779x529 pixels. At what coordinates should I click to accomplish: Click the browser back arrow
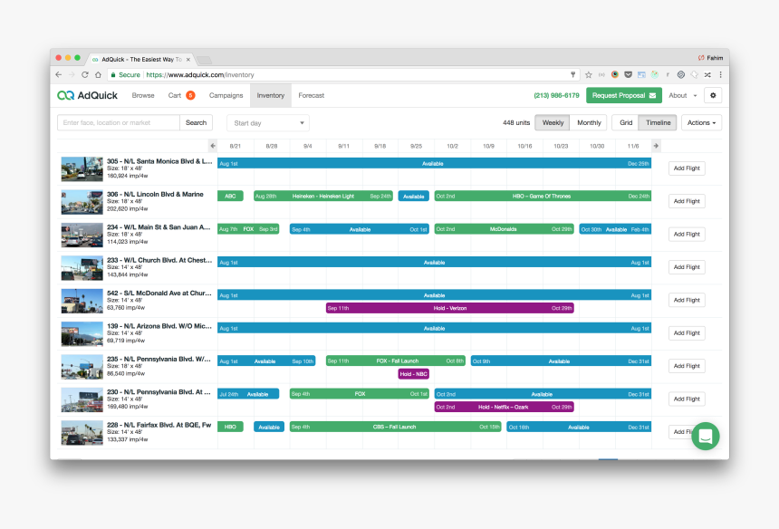59,74
